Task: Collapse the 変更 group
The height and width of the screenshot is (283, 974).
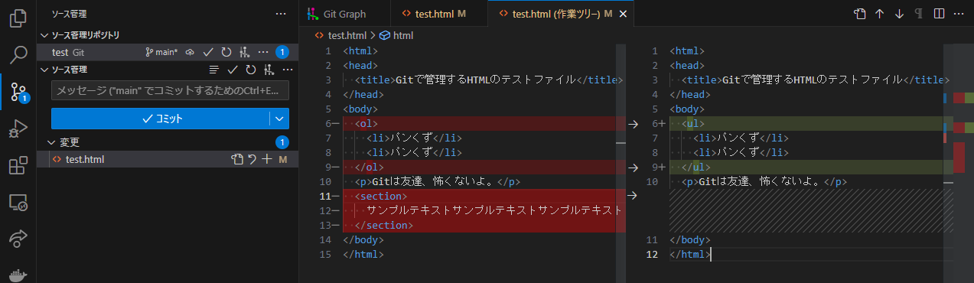Action: click(51, 142)
